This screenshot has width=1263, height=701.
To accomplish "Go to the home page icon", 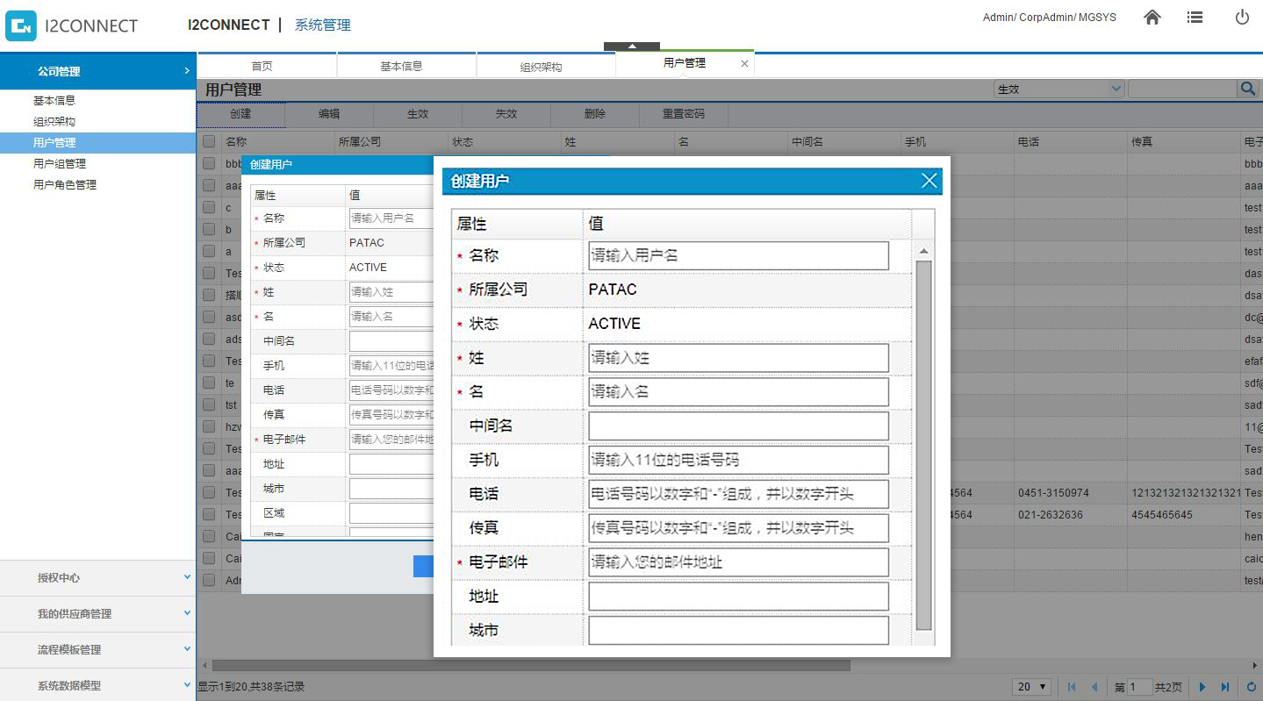I will point(1152,18).
